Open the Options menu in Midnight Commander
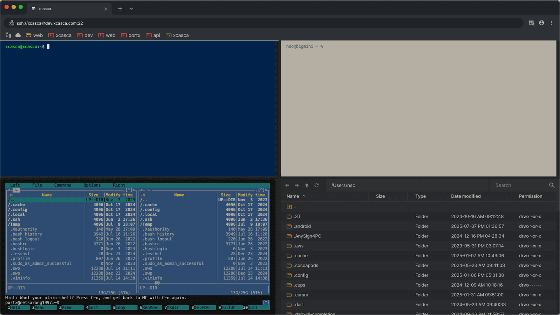The height and width of the screenshot is (315, 560). (x=92, y=185)
